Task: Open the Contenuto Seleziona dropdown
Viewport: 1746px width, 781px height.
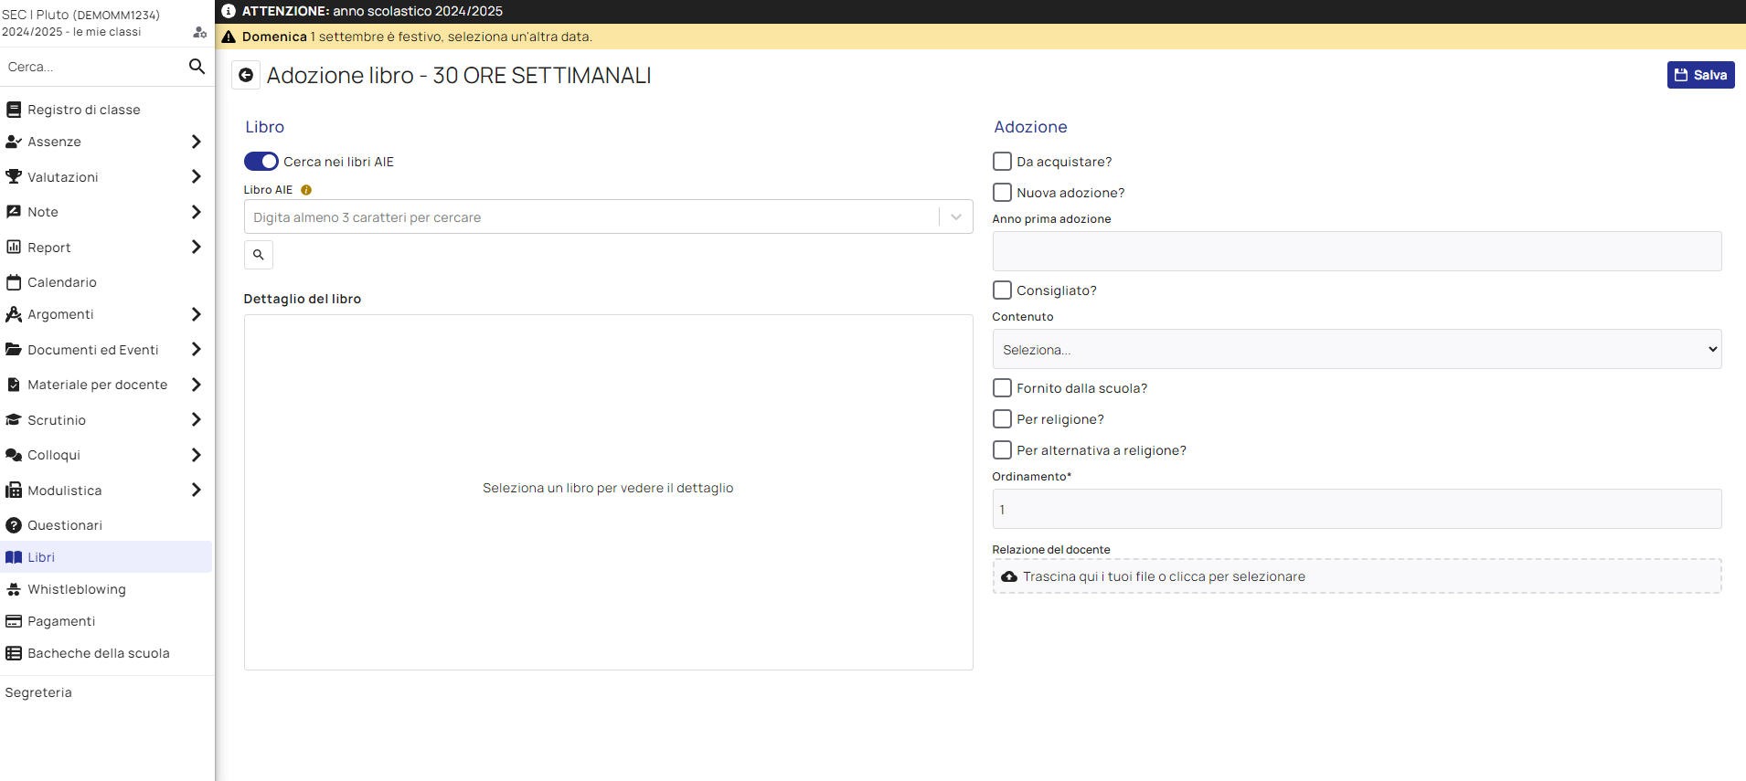Action: pyautogui.click(x=1357, y=349)
